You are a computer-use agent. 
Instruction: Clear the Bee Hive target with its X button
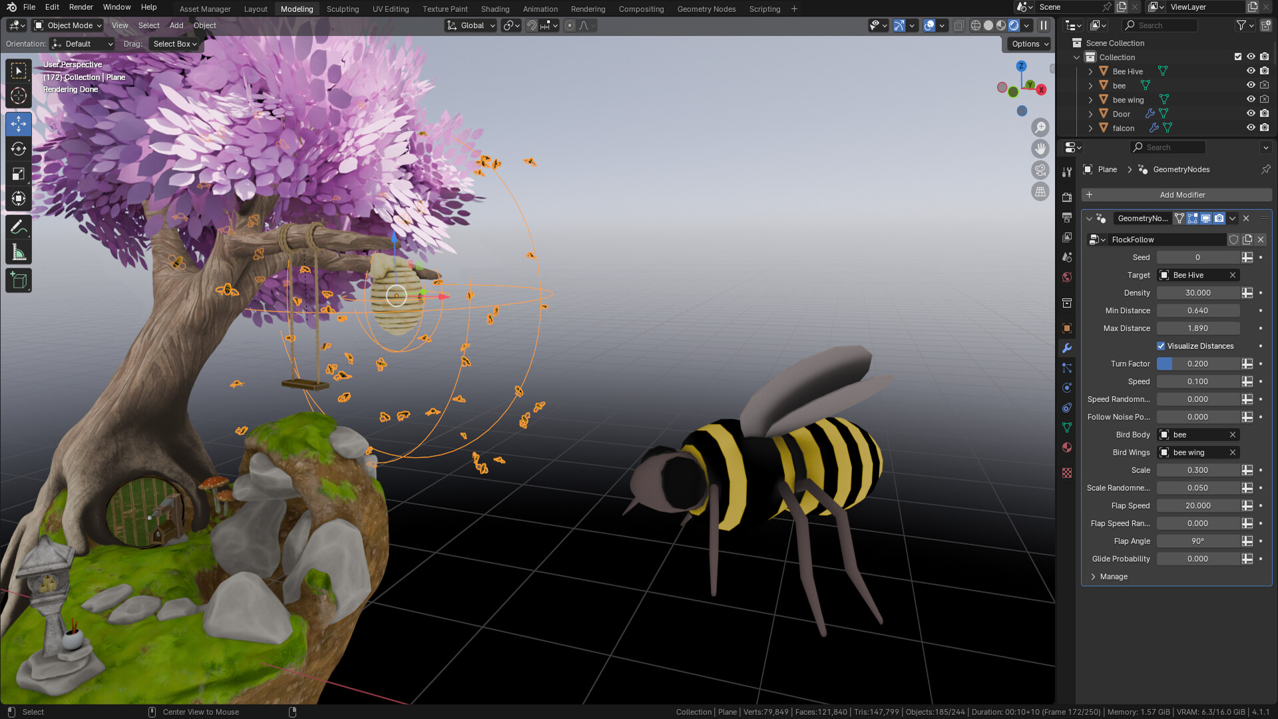click(1232, 275)
